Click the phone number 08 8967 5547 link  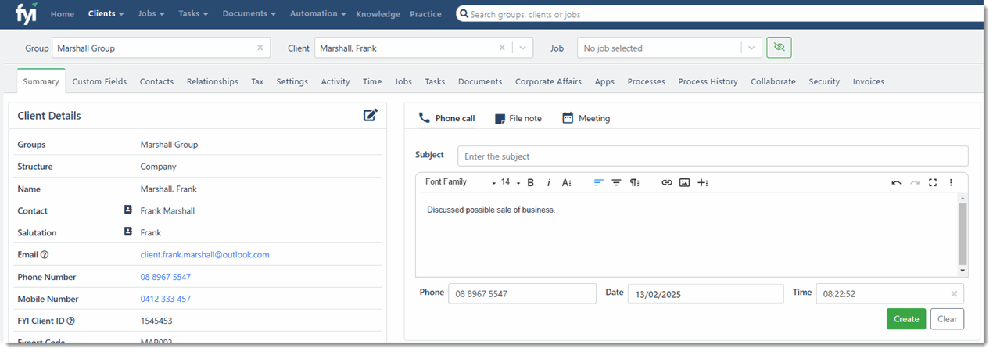click(x=166, y=277)
